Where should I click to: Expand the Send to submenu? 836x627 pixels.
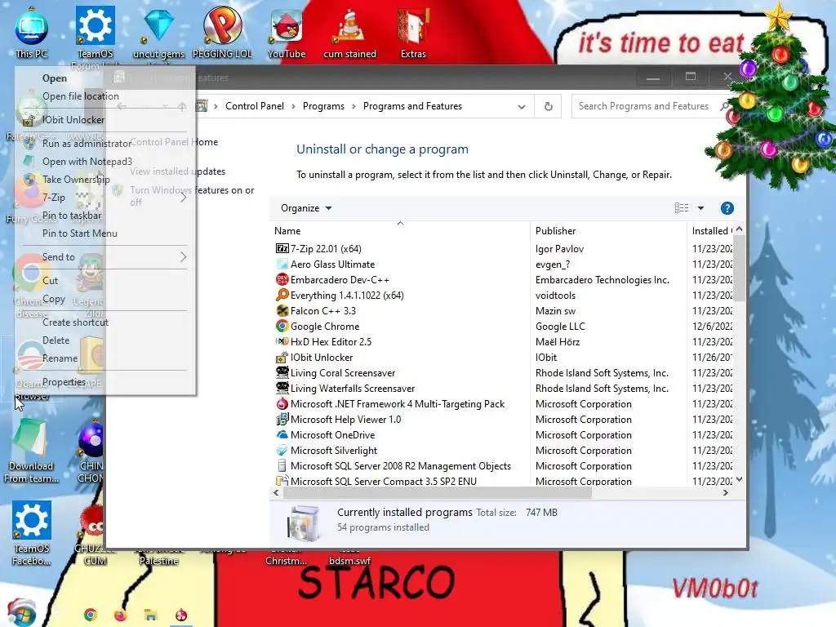click(x=183, y=257)
